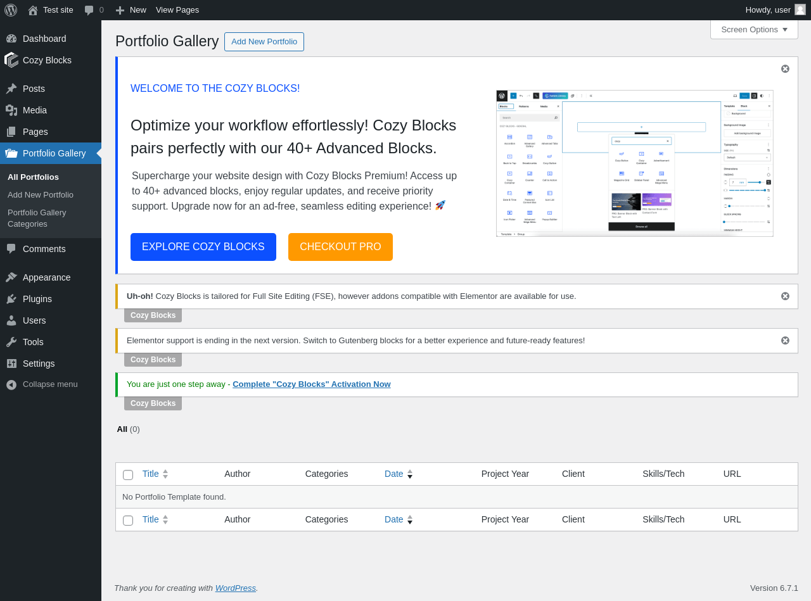Tick the select-all checkbox in table footer

click(128, 521)
